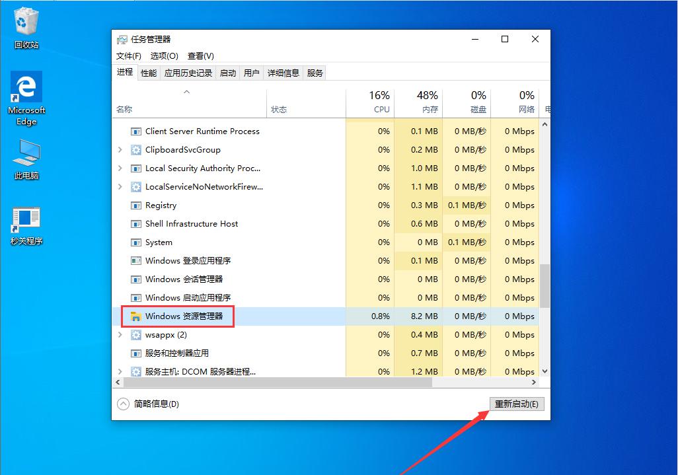The width and height of the screenshot is (678, 475).
Task: Click 服务和控制器应用 process icon
Action: [135, 353]
